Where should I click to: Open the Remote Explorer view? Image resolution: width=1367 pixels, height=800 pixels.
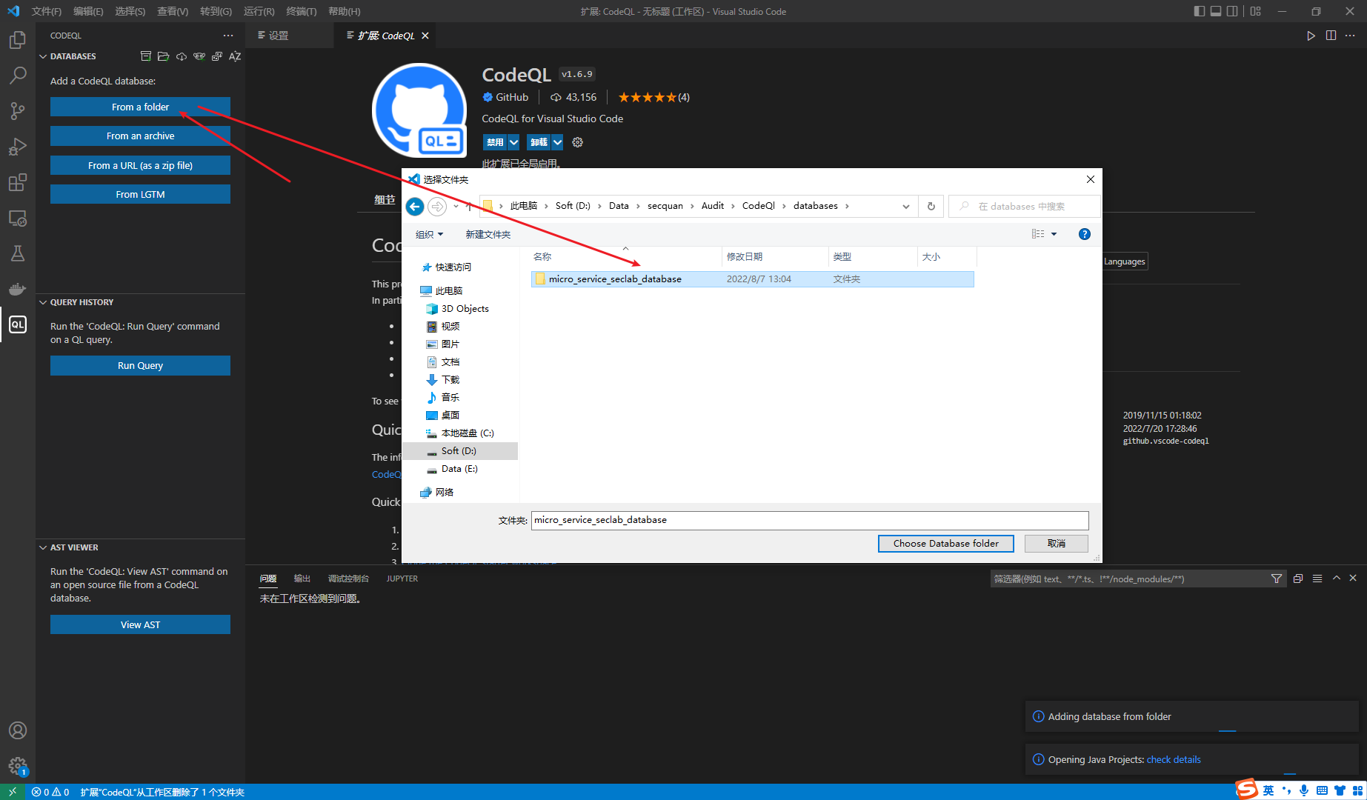(18, 218)
